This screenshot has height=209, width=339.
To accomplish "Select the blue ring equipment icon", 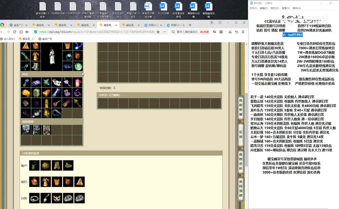I will (x=68, y=56).
